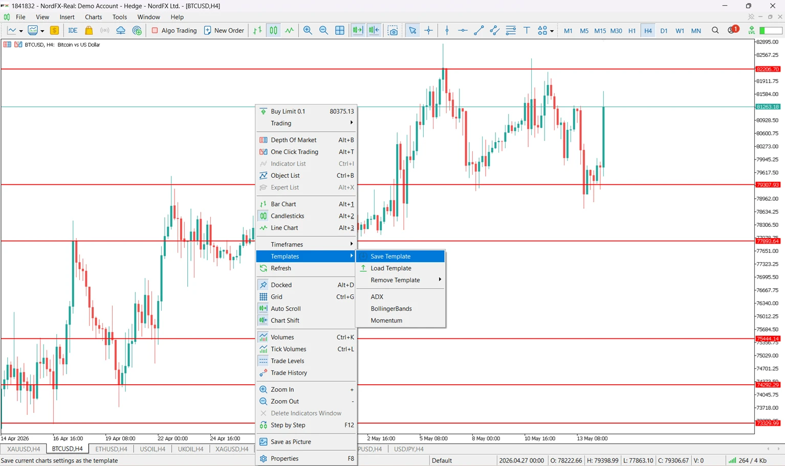Viewport: 785px width, 466px height.
Task: Click the toolbar zoom in magnifier
Action: point(308,31)
